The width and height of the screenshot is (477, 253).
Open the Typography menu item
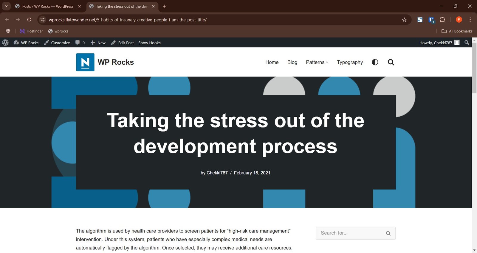[x=350, y=62]
